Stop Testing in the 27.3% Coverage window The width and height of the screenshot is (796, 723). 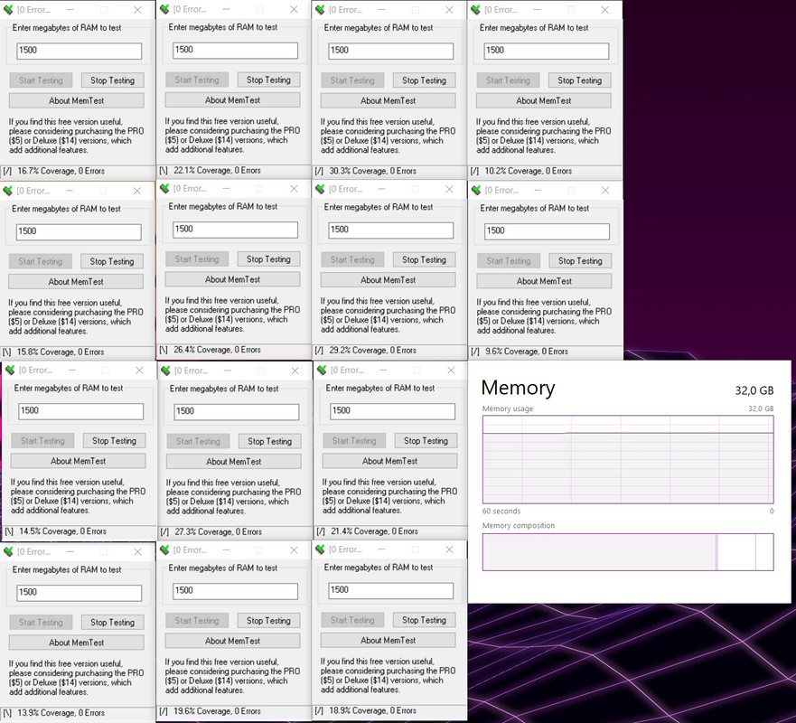tap(269, 441)
